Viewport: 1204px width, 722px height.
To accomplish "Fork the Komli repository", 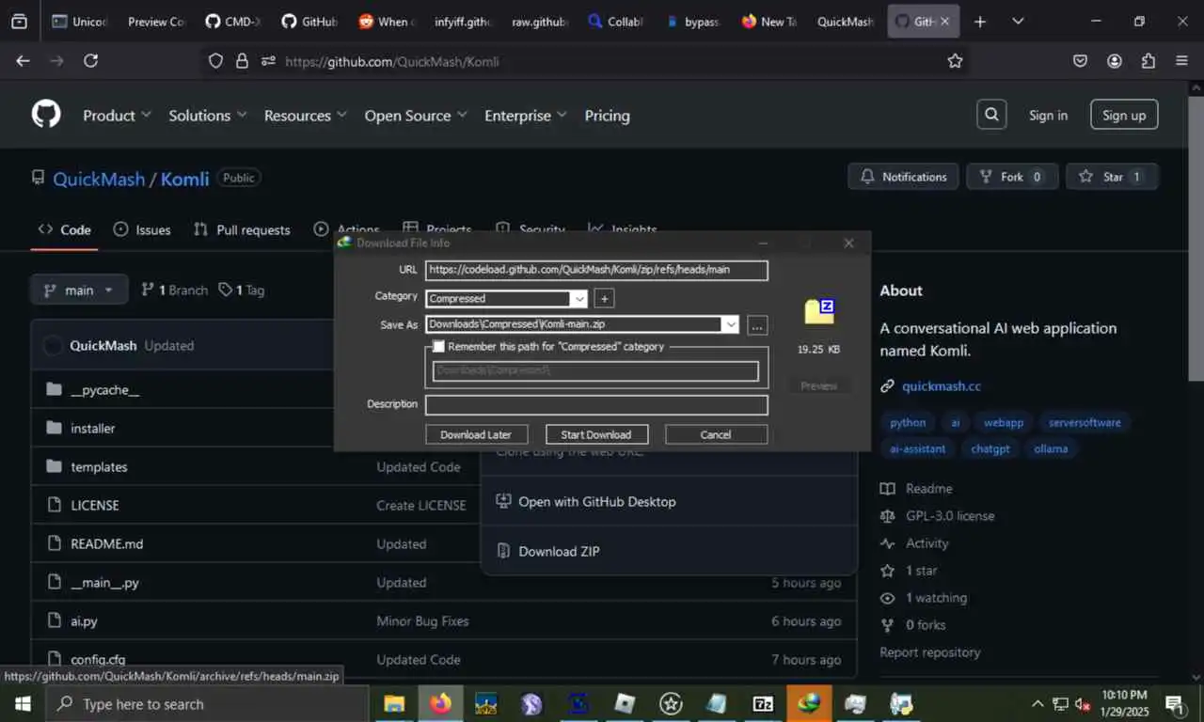I will pyautogui.click(x=1012, y=177).
